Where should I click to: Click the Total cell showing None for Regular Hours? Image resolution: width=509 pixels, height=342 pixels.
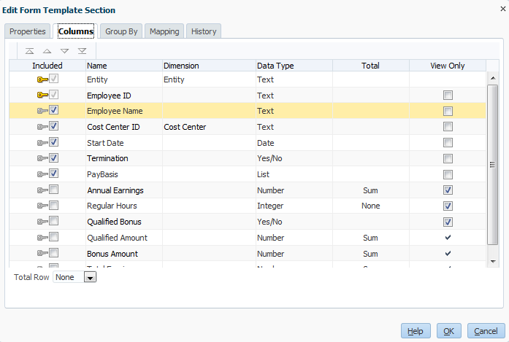tap(370, 206)
